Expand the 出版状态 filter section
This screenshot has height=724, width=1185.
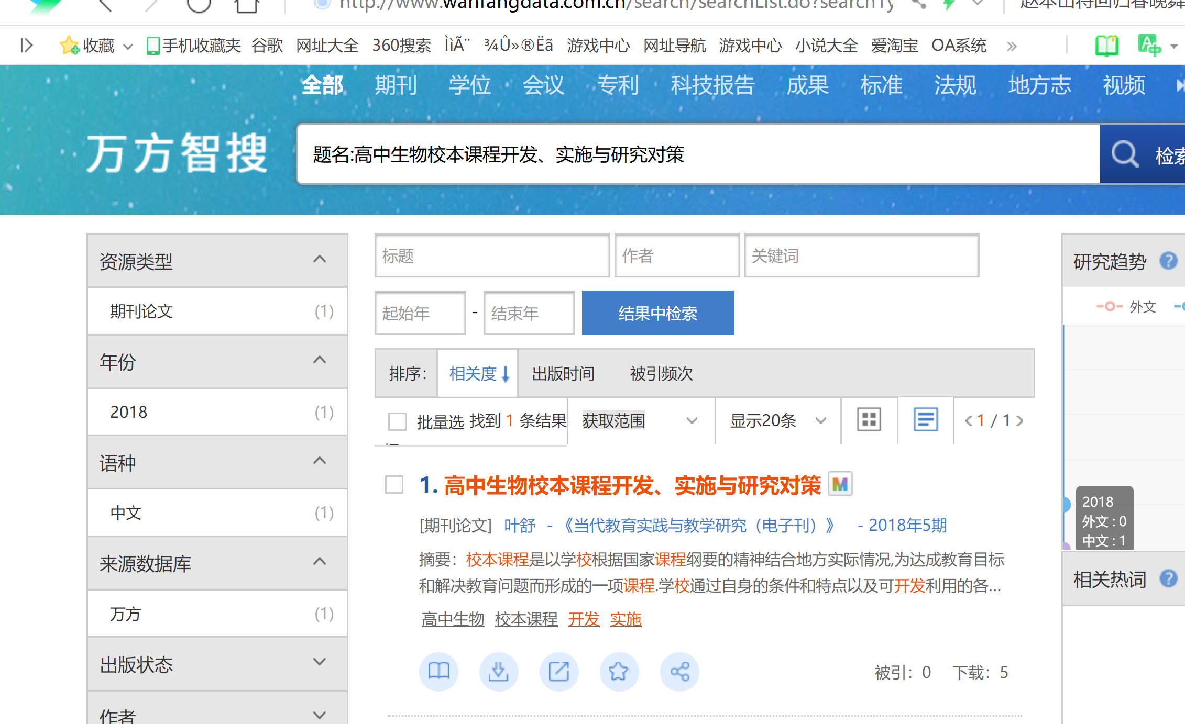tap(320, 662)
